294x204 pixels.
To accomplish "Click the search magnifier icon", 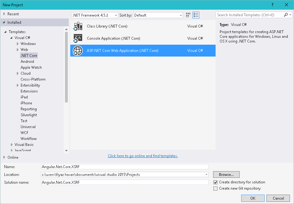I will [x=286, y=15].
